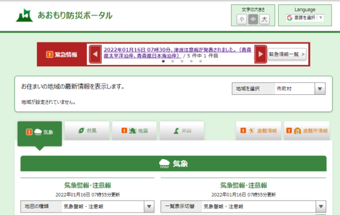Click the typhoon swirl icon
The image size is (340, 215).
pyautogui.click(x=81, y=131)
